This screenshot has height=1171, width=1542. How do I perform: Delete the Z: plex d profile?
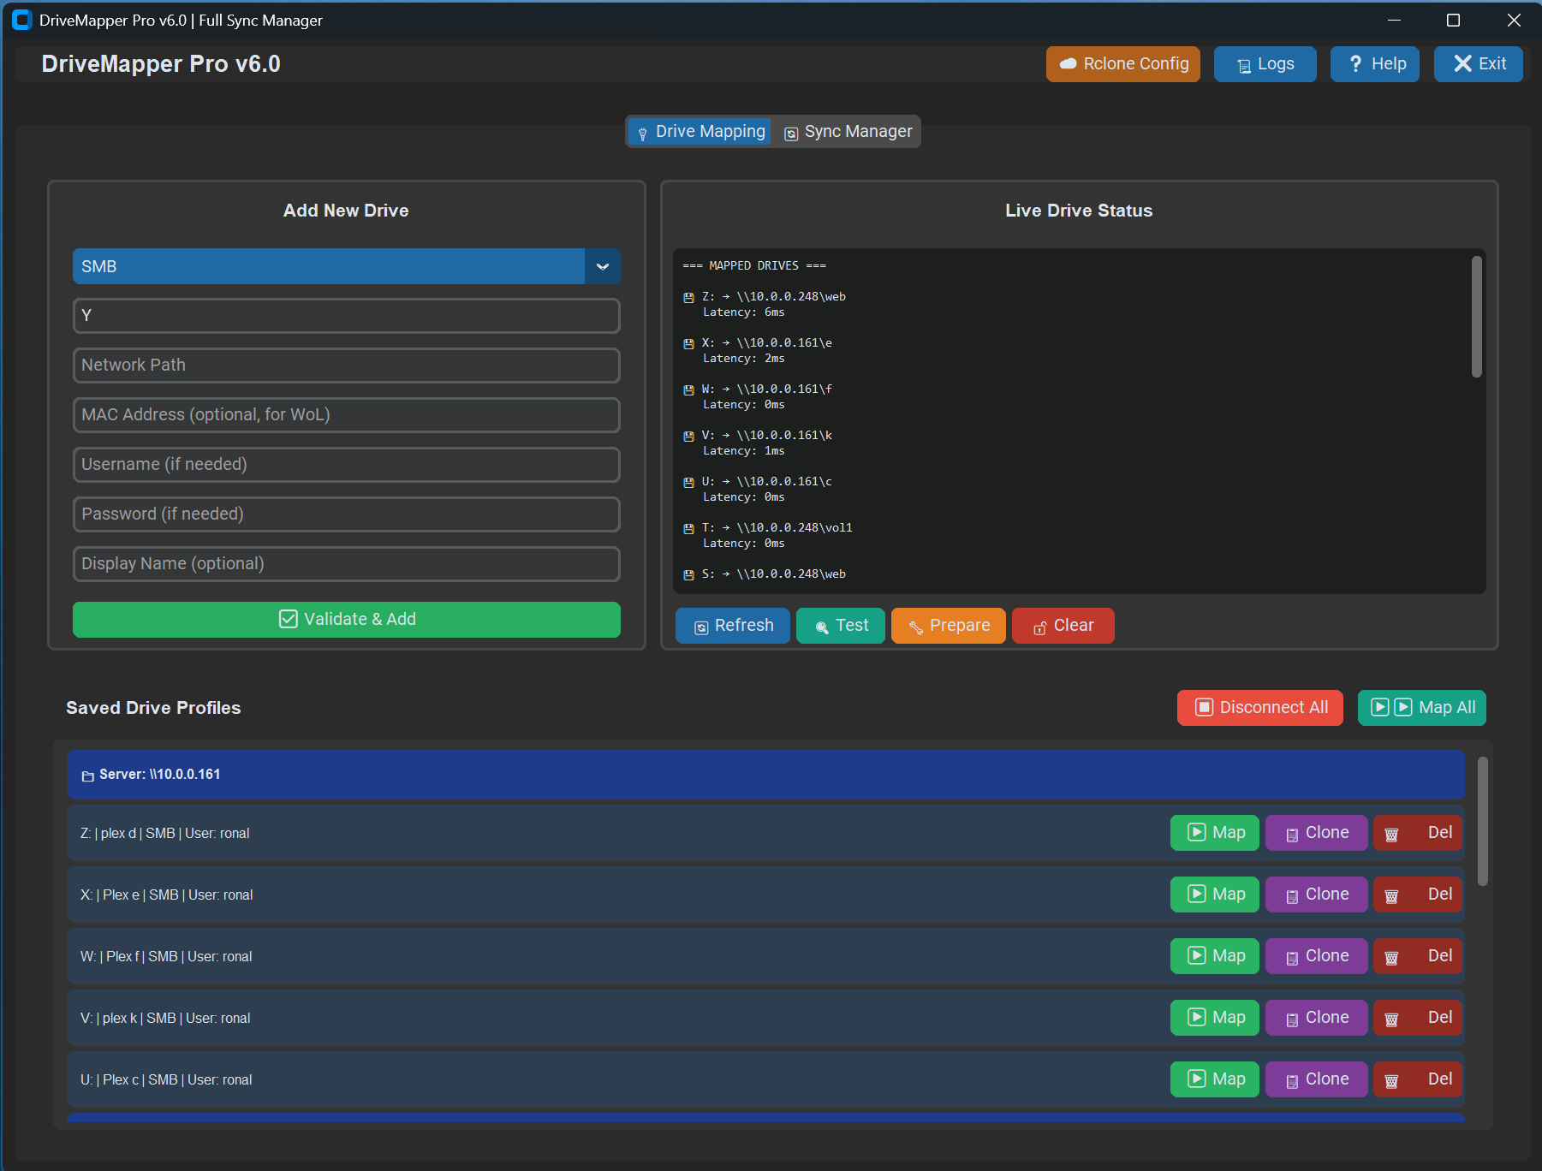point(1418,833)
